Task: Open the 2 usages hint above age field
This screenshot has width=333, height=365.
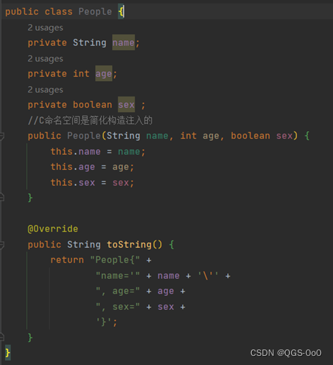Action: point(45,58)
